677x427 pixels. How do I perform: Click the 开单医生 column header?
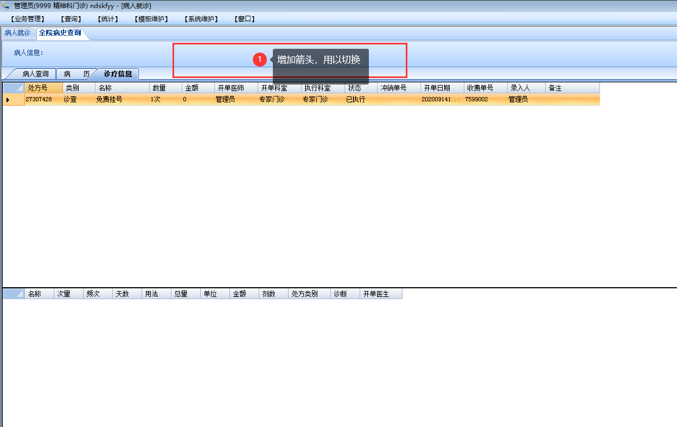click(381, 294)
